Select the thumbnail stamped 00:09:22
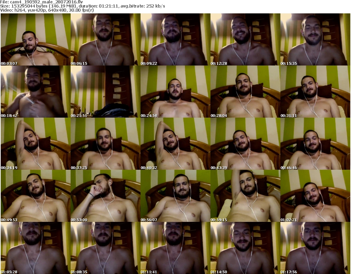The image size is (351, 274). [x=175, y=39]
